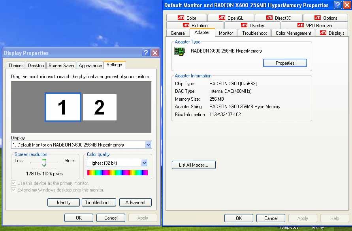Viewport: 352px width, 231px height.
Task: Open adapter Properties button
Action: point(285,63)
